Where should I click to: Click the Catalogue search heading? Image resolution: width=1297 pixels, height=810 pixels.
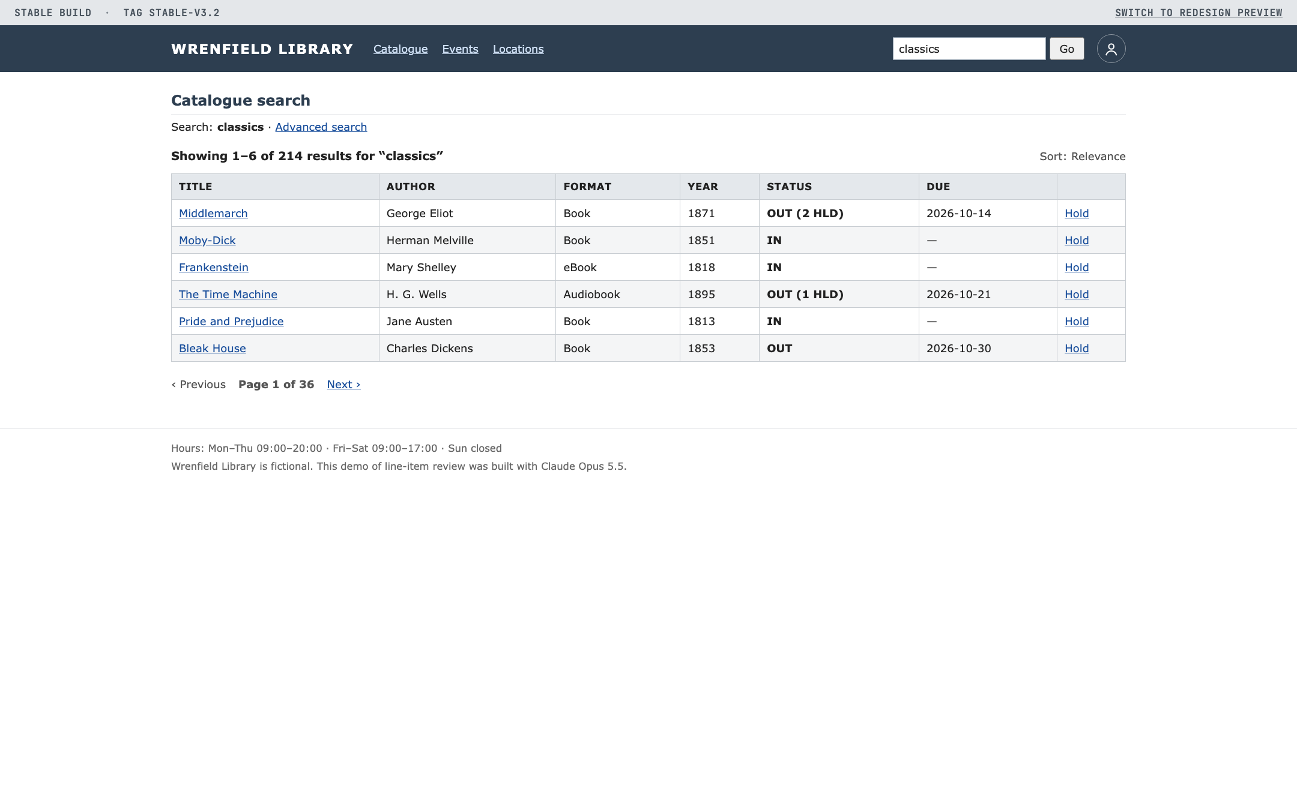point(241,101)
